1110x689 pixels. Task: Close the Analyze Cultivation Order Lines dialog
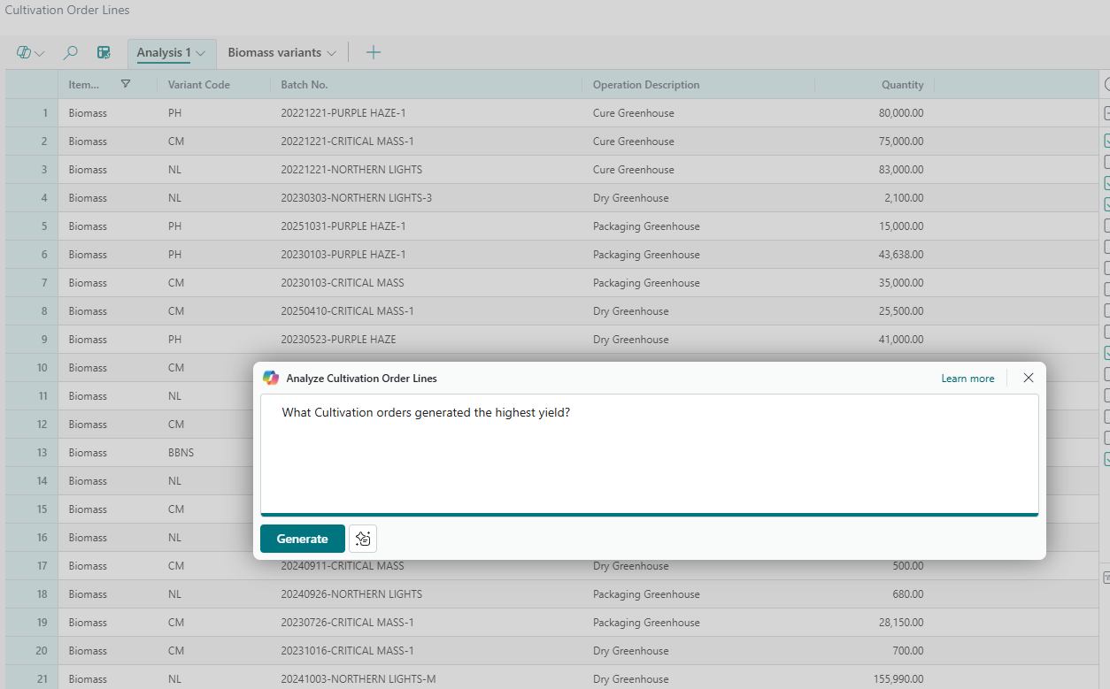(1029, 378)
